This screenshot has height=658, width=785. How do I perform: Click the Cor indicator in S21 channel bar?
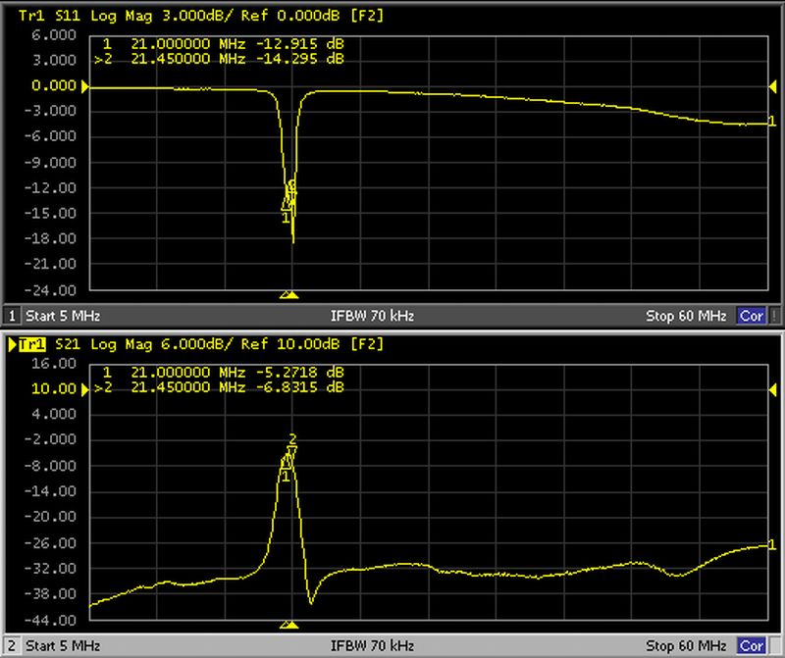click(752, 646)
